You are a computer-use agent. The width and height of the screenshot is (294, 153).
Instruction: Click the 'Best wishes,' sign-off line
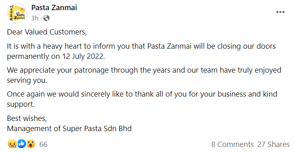27,119
